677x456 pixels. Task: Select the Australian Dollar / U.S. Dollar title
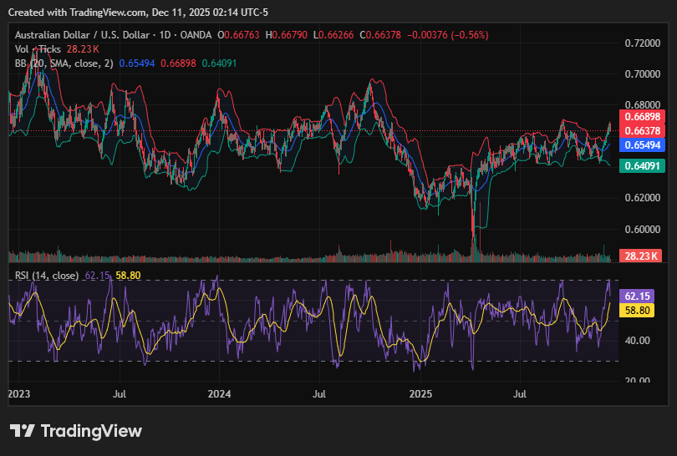pos(80,35)
